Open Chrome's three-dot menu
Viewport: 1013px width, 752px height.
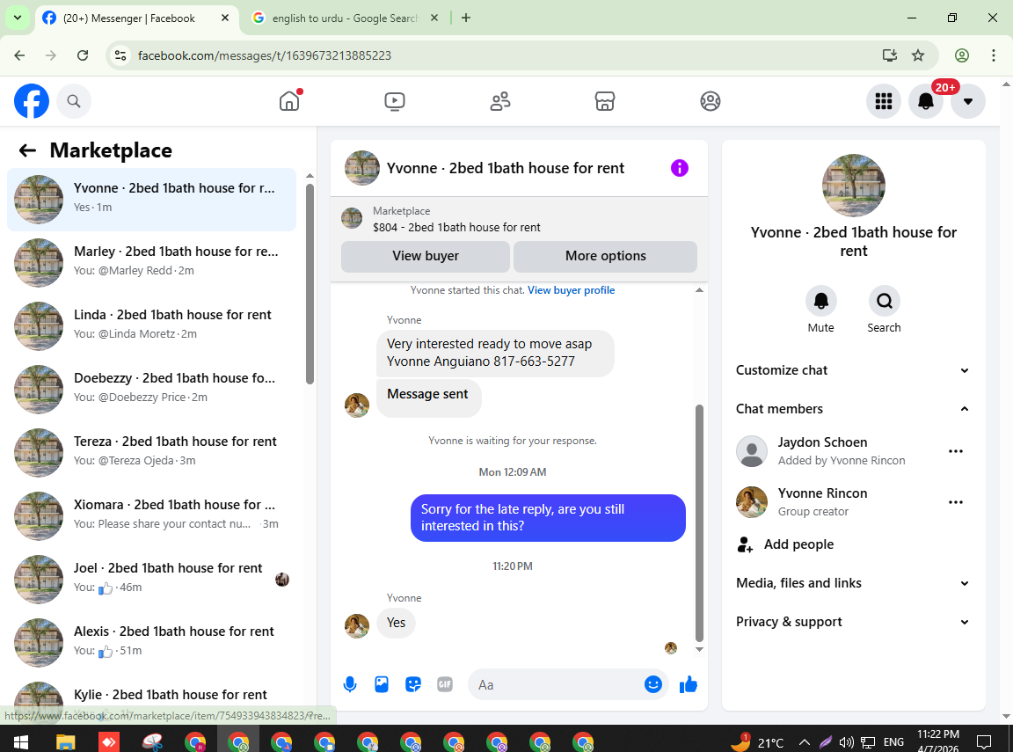pyautogui.click(x=994, y=55)
